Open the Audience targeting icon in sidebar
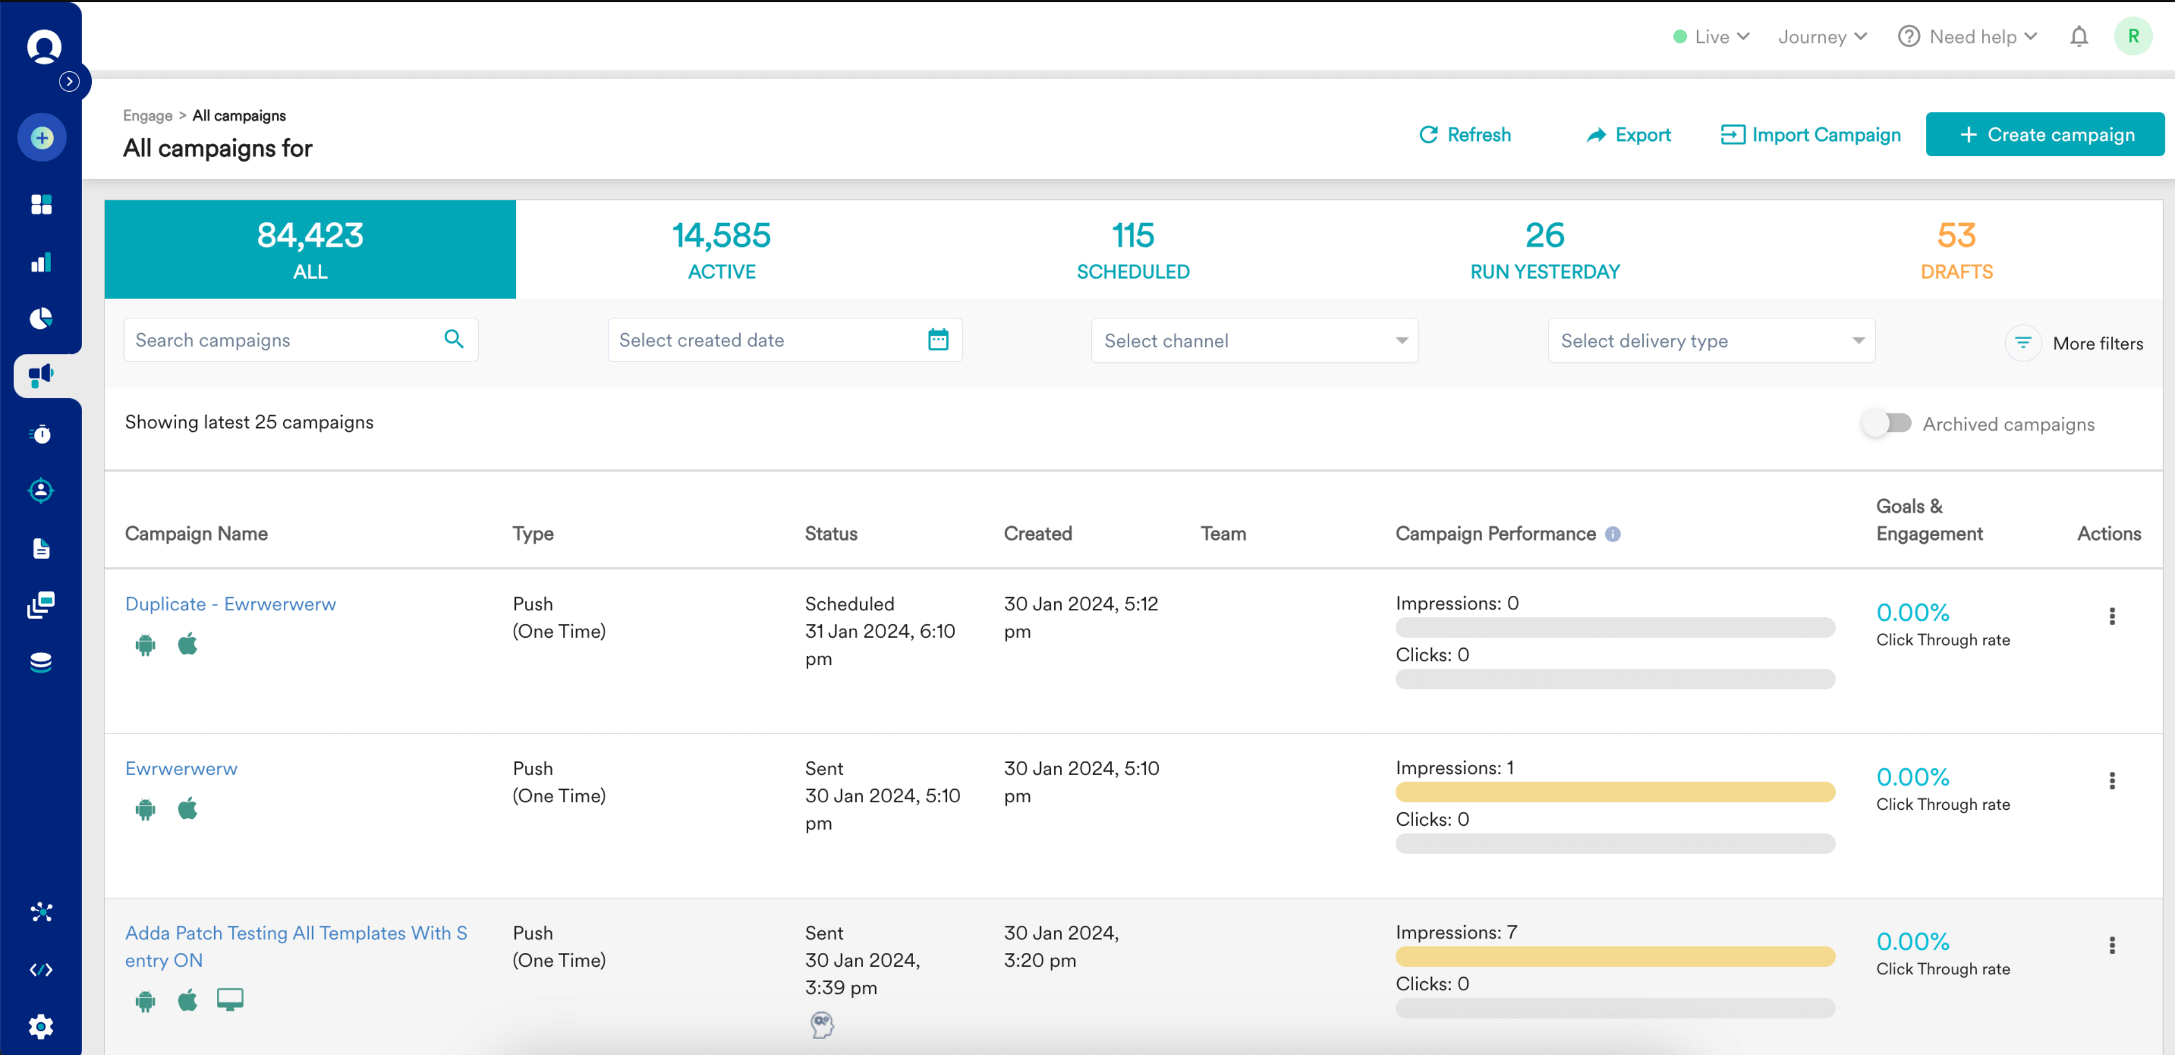 (41, 490)
